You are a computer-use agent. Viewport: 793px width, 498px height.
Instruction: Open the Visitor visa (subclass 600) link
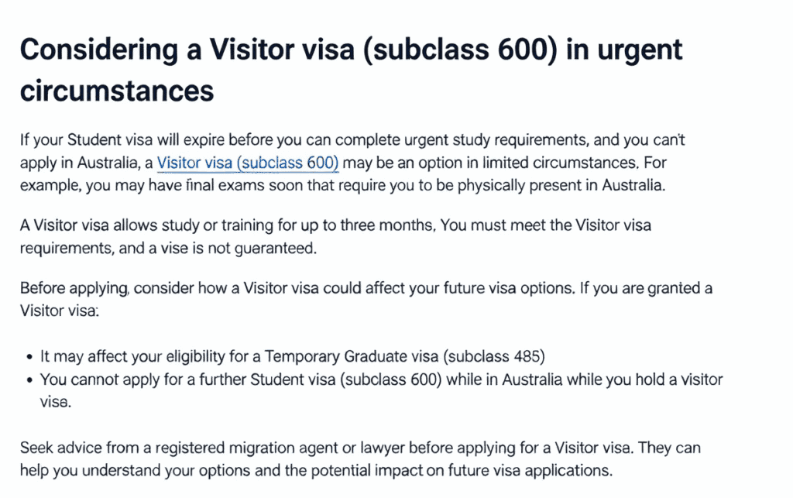[248, 163]
